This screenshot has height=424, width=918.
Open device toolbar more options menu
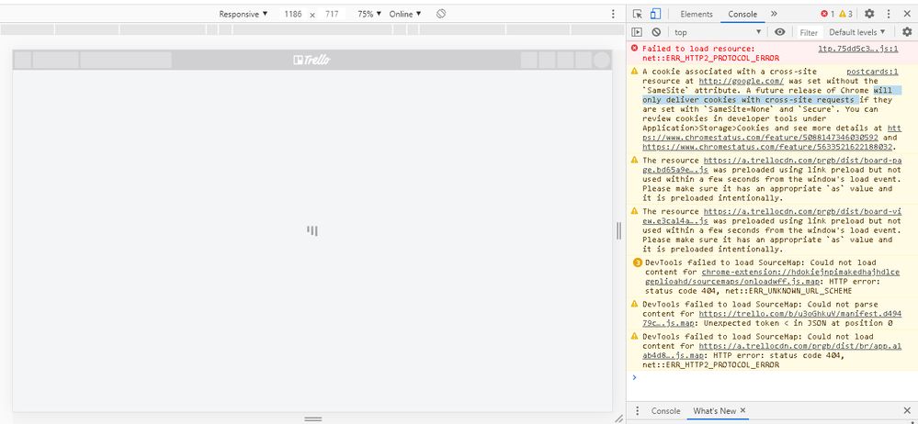[x=613, y=14]
